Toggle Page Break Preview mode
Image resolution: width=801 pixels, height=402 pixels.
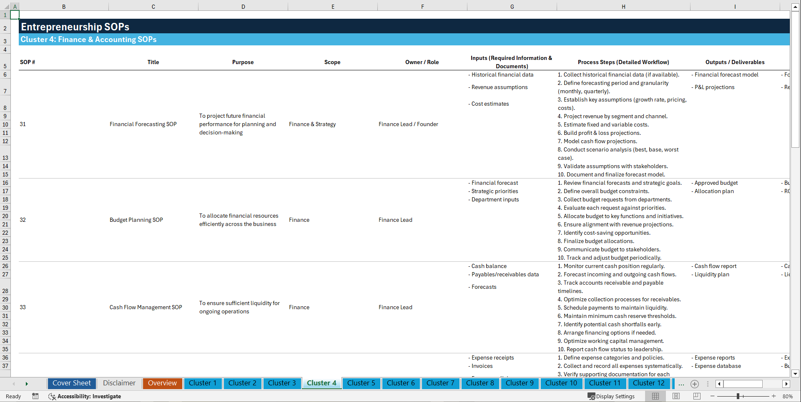(x=696, y=396)
